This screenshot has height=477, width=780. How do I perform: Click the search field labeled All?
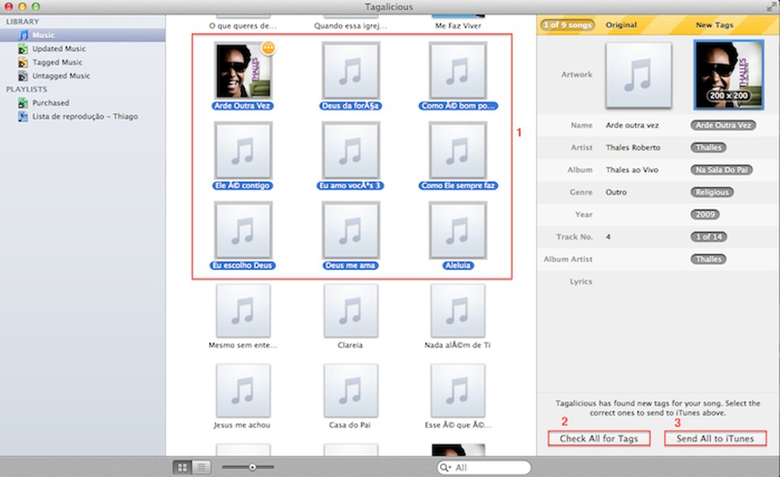coord(484,467)
